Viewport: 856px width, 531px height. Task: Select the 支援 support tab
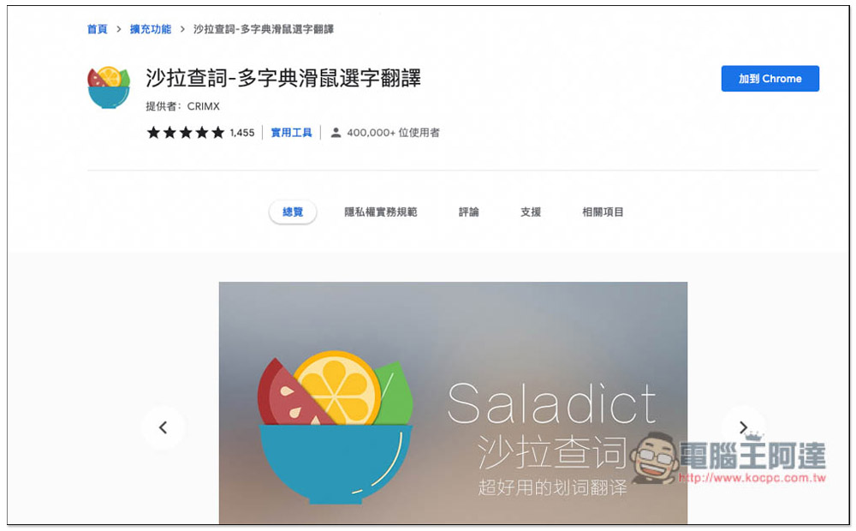[530, 212]
